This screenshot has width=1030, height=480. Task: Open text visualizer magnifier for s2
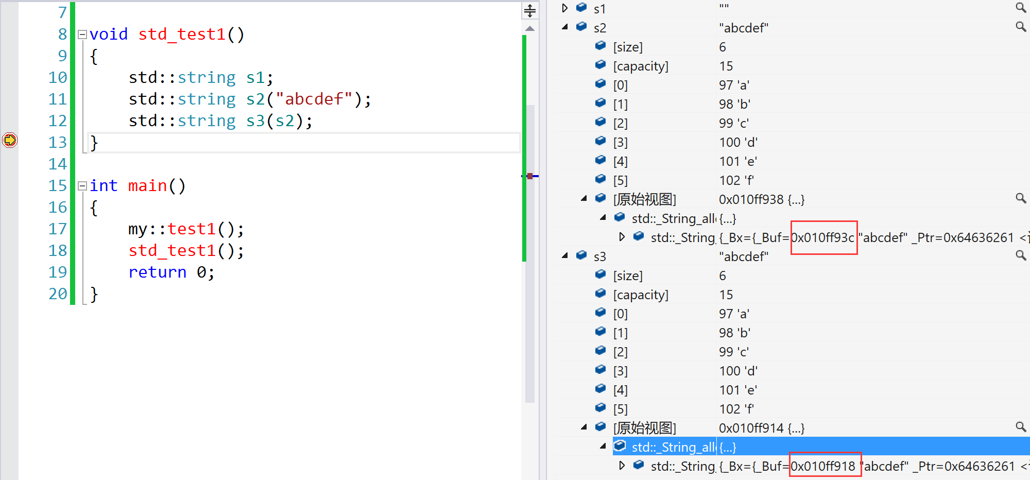pyautogui.click(x=1020, y=26)
